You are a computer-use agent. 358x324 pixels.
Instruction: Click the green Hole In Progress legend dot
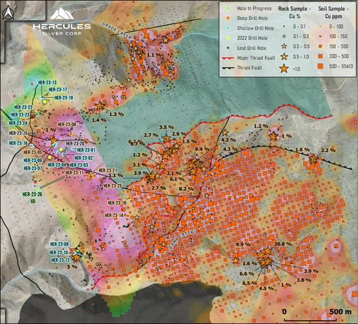click(x=228, y=8)
